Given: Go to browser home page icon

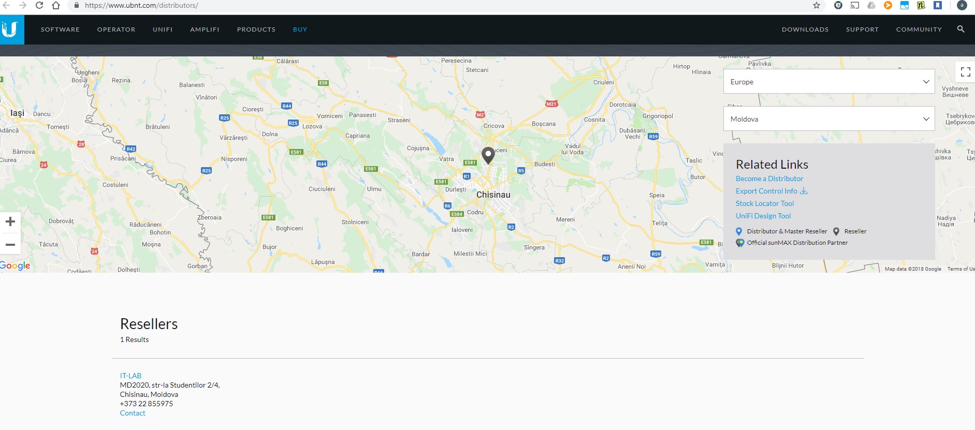Looking at the screenshot, I should pyautogui.click(x=56, y=6).
